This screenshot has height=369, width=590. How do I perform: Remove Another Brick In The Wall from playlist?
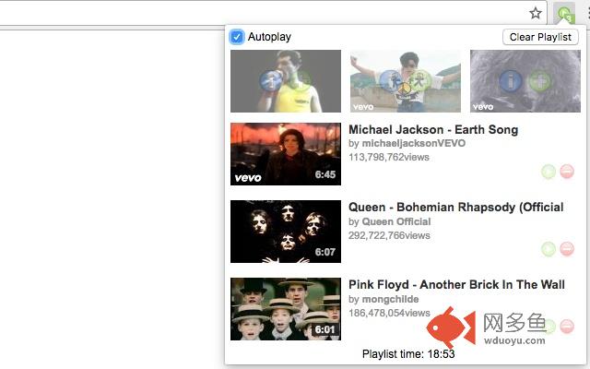tap(567, 327)
